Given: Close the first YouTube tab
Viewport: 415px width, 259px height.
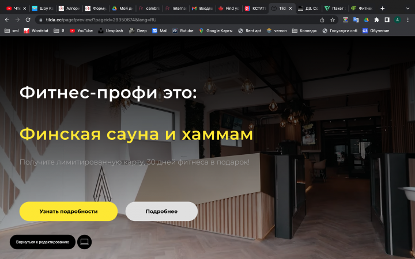Looking at the screenshot, I should pos(25,9).
